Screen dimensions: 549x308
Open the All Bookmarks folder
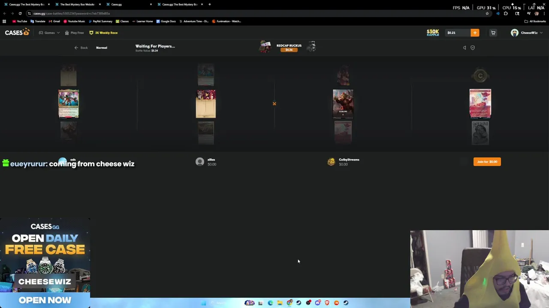click(535, 21)
